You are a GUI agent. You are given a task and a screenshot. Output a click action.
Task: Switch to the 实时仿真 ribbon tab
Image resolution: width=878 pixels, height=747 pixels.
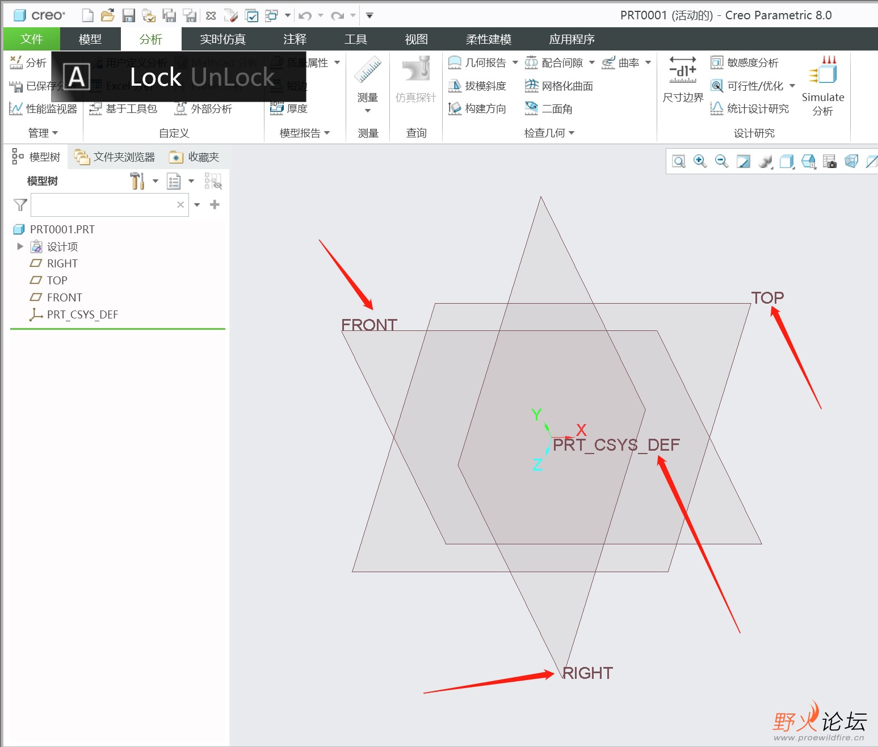[222, 39]
